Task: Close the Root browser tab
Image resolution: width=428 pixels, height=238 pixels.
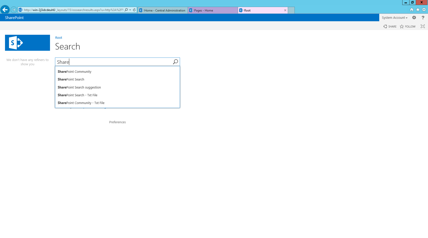Action: [285, 10]
